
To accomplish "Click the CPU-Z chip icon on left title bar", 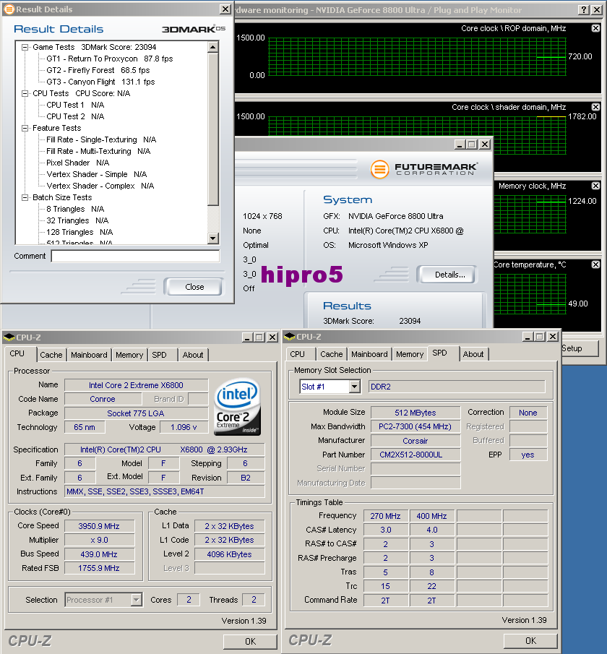I will (x=9, y=337).
